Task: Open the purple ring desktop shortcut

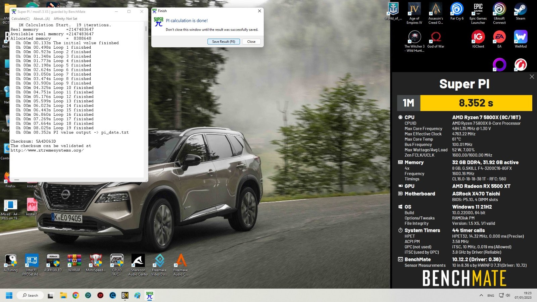Action: (499, 65)
